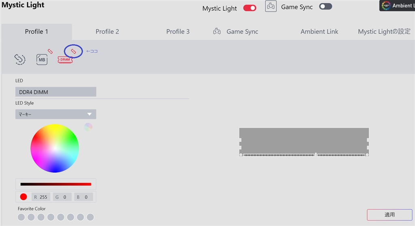Viewport: 415px width, 226px height.
Task: Switch to Profile 3 tab
Action: point(178,32)
